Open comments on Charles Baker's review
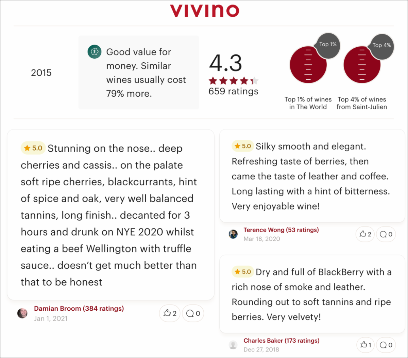 (386, 345)
